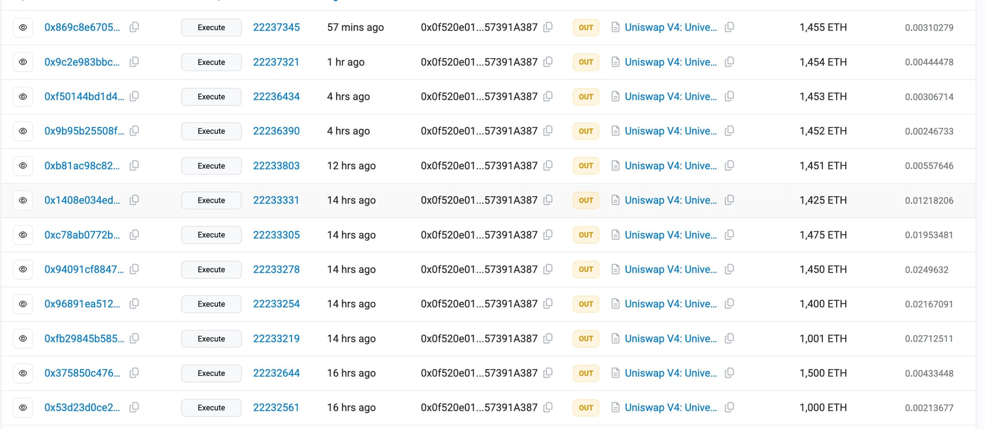Viewport: 985px width, 429px height.
Task: Preview transaction 0x9c2e983bbc via eye icon
Action: (x=23, y=62)
